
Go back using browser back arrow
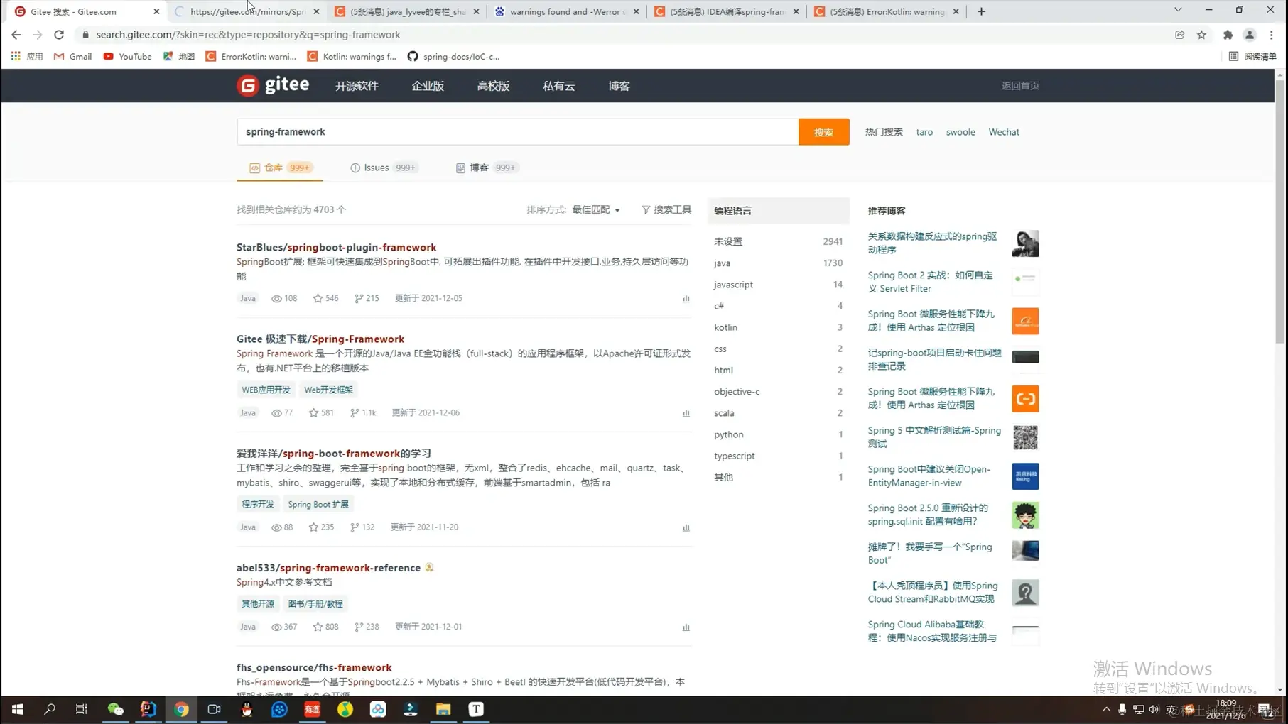pos(16,34)
